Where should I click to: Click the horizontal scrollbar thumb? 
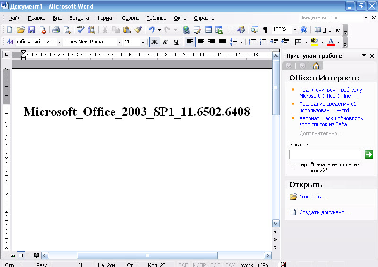pos(147,256)
